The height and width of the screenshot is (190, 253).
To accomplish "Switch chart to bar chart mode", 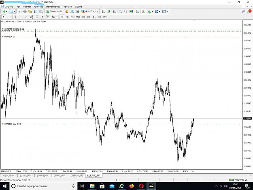I will click(x=104, y=11).
